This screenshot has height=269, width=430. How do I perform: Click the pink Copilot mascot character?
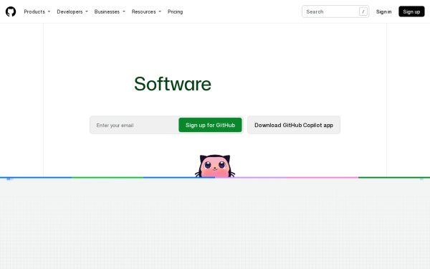click(215, 166)
